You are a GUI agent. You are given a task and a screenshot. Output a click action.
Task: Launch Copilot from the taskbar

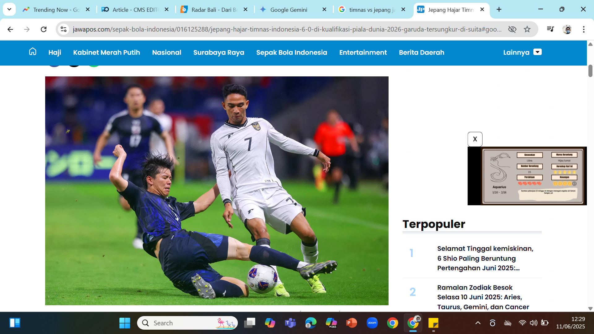270,323
